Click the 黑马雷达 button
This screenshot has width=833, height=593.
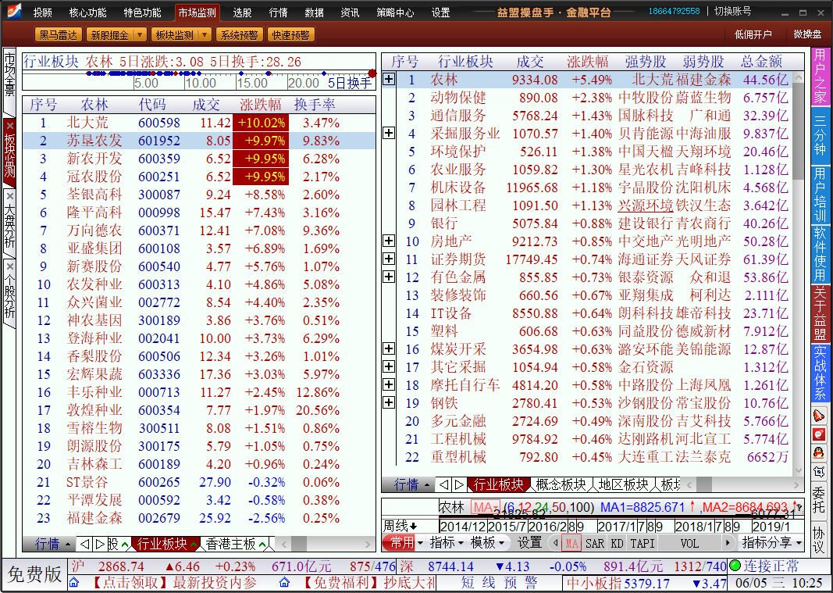pos(58,35)
